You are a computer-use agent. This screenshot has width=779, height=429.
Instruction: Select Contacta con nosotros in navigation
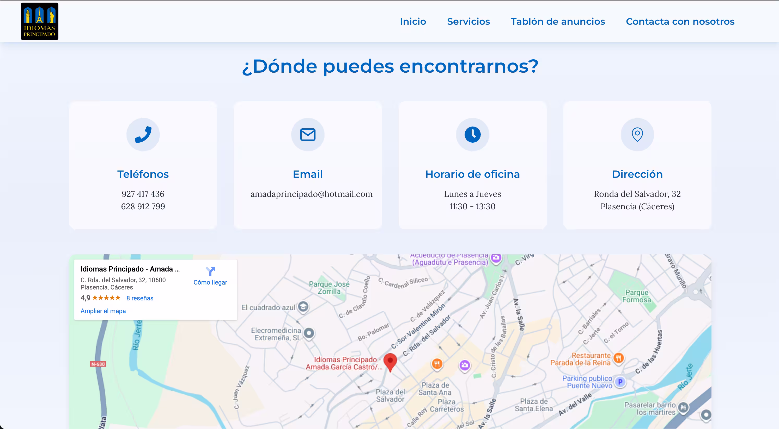680,21
